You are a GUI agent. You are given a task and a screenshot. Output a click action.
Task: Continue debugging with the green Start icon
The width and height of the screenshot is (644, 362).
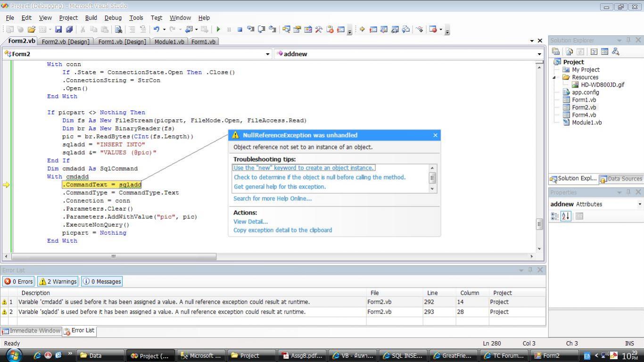click(218, 29)
